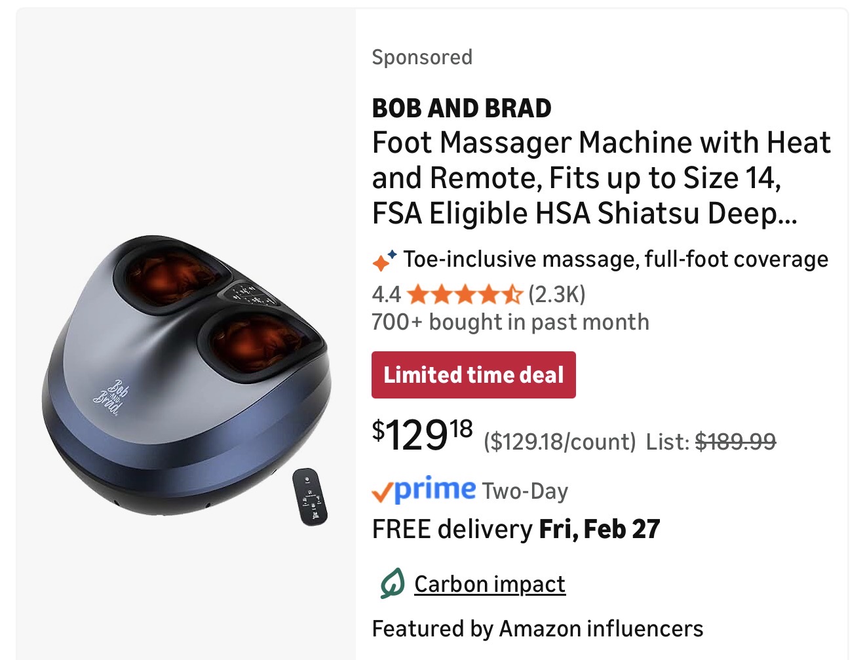Click the $129.18 deal price

pos(423,435)
